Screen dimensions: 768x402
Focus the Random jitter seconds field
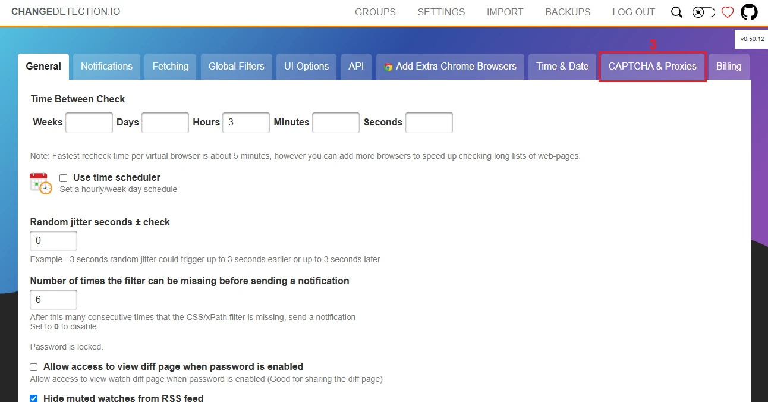pos(53,241)
